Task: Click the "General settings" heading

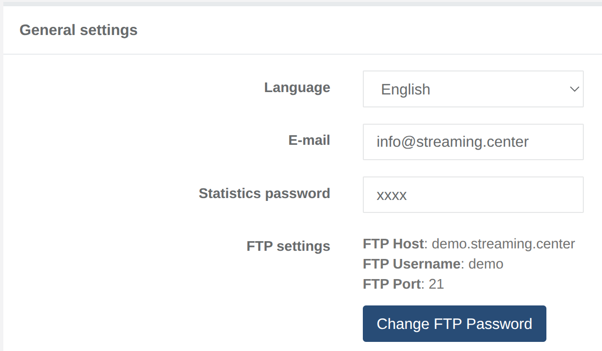Action: click(79, 30)
